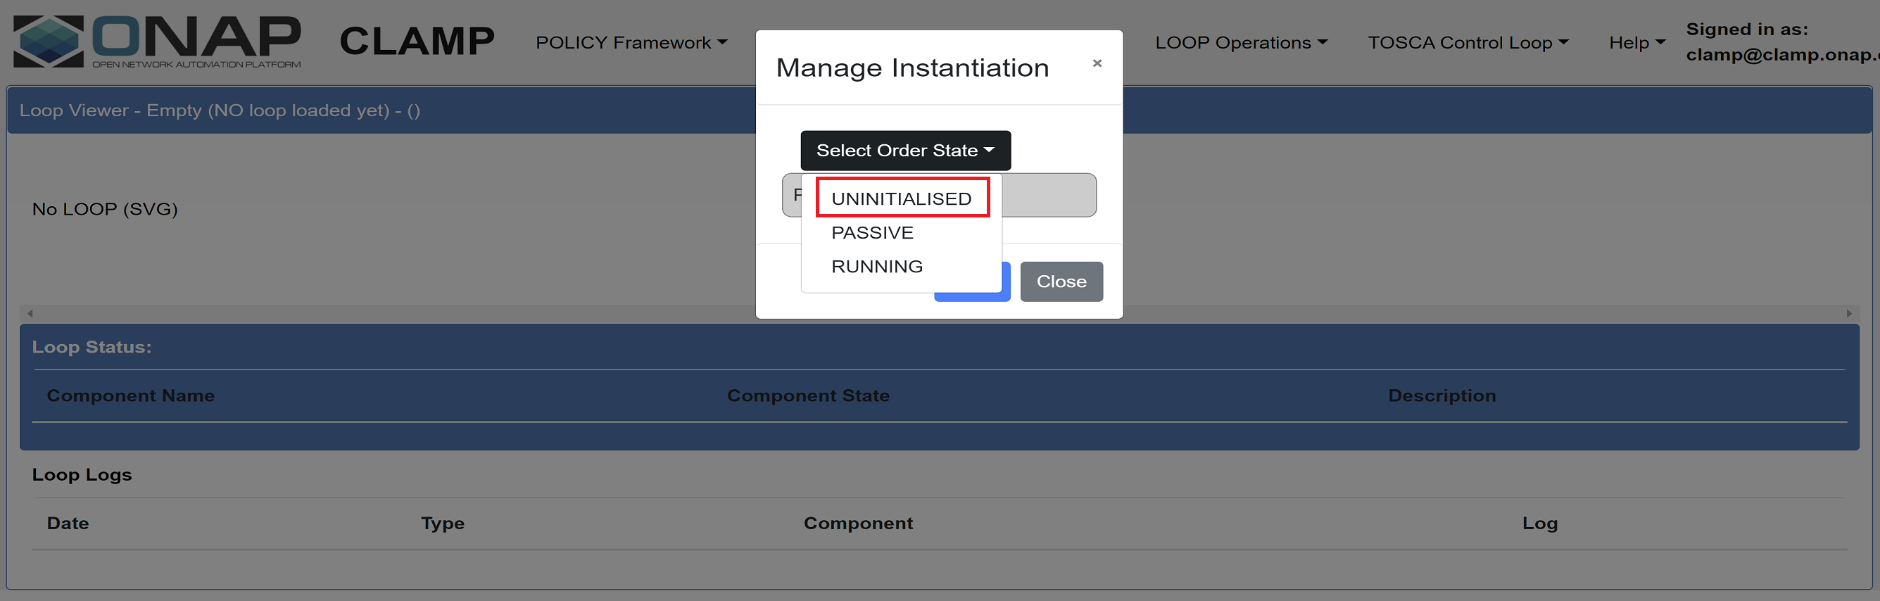Click the horizontal scrollbar right arrow
Image resolution: width=1880 pixels, height=601 pixels.
(x=1848, y=314)
